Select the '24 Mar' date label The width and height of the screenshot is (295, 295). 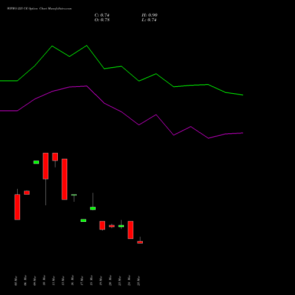click(x=129, y=281)
